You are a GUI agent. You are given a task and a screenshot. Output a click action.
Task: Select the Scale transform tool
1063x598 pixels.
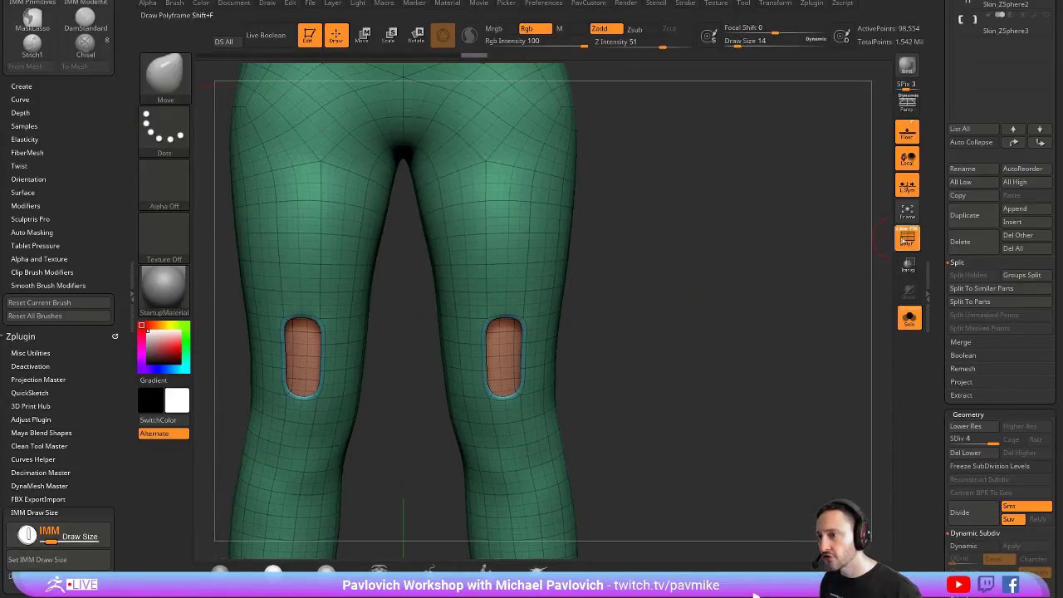[x=390, y=36]
